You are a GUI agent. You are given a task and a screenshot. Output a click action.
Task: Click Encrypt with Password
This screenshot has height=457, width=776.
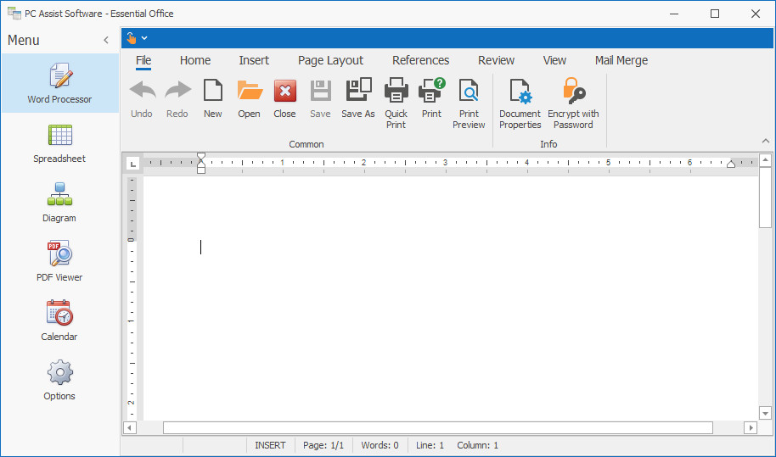click(573, 103)
